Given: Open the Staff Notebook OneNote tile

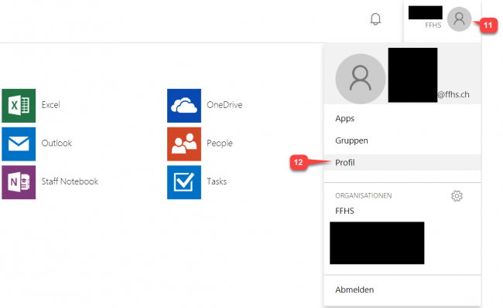Looking at the screenshot, I should pos(19,182).
